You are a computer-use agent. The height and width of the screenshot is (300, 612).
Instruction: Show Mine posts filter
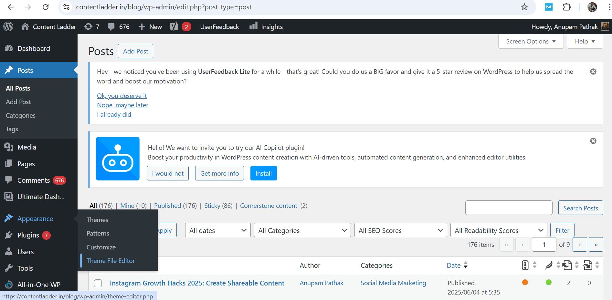pyautogui.click(x=127, y=206)
